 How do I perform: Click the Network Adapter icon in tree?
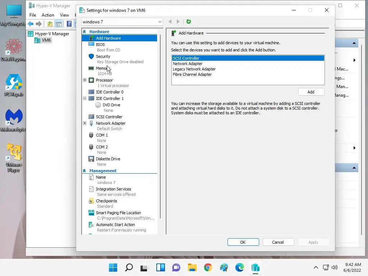tap(91, 123)
